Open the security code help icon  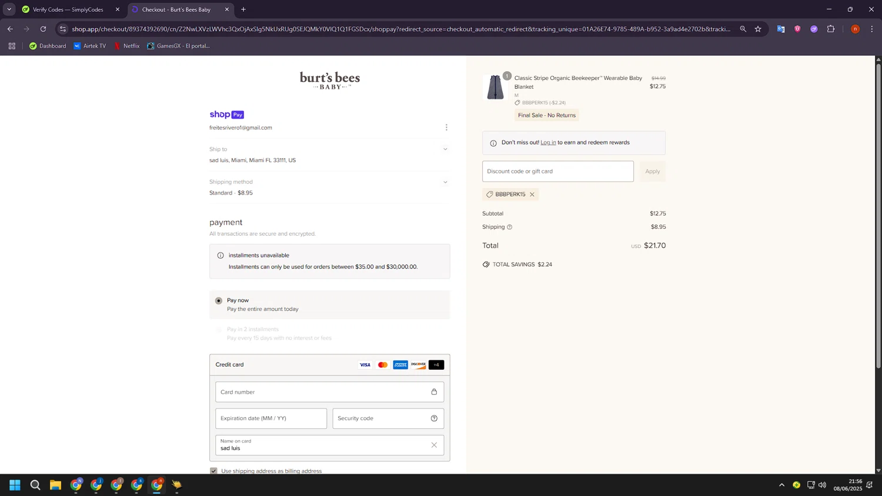click(434, 418)
